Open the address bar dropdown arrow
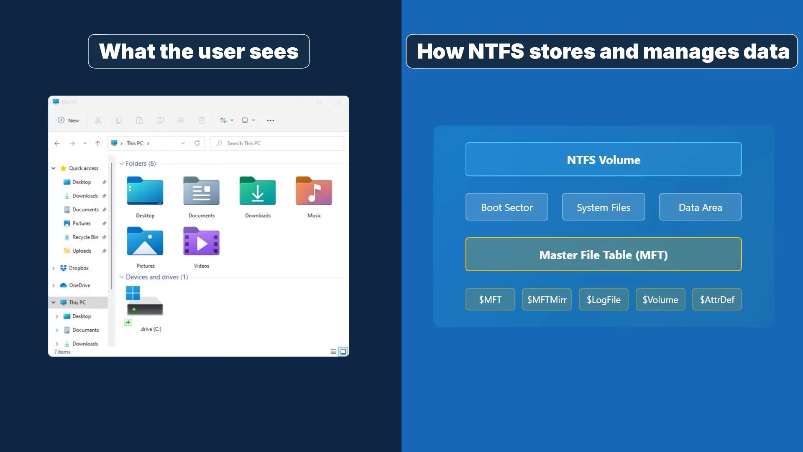 pyautogui.click(x=183, y=143)
